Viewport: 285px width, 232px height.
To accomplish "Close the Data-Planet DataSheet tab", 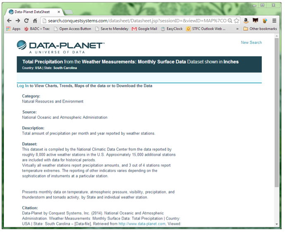I will [59, 12].
